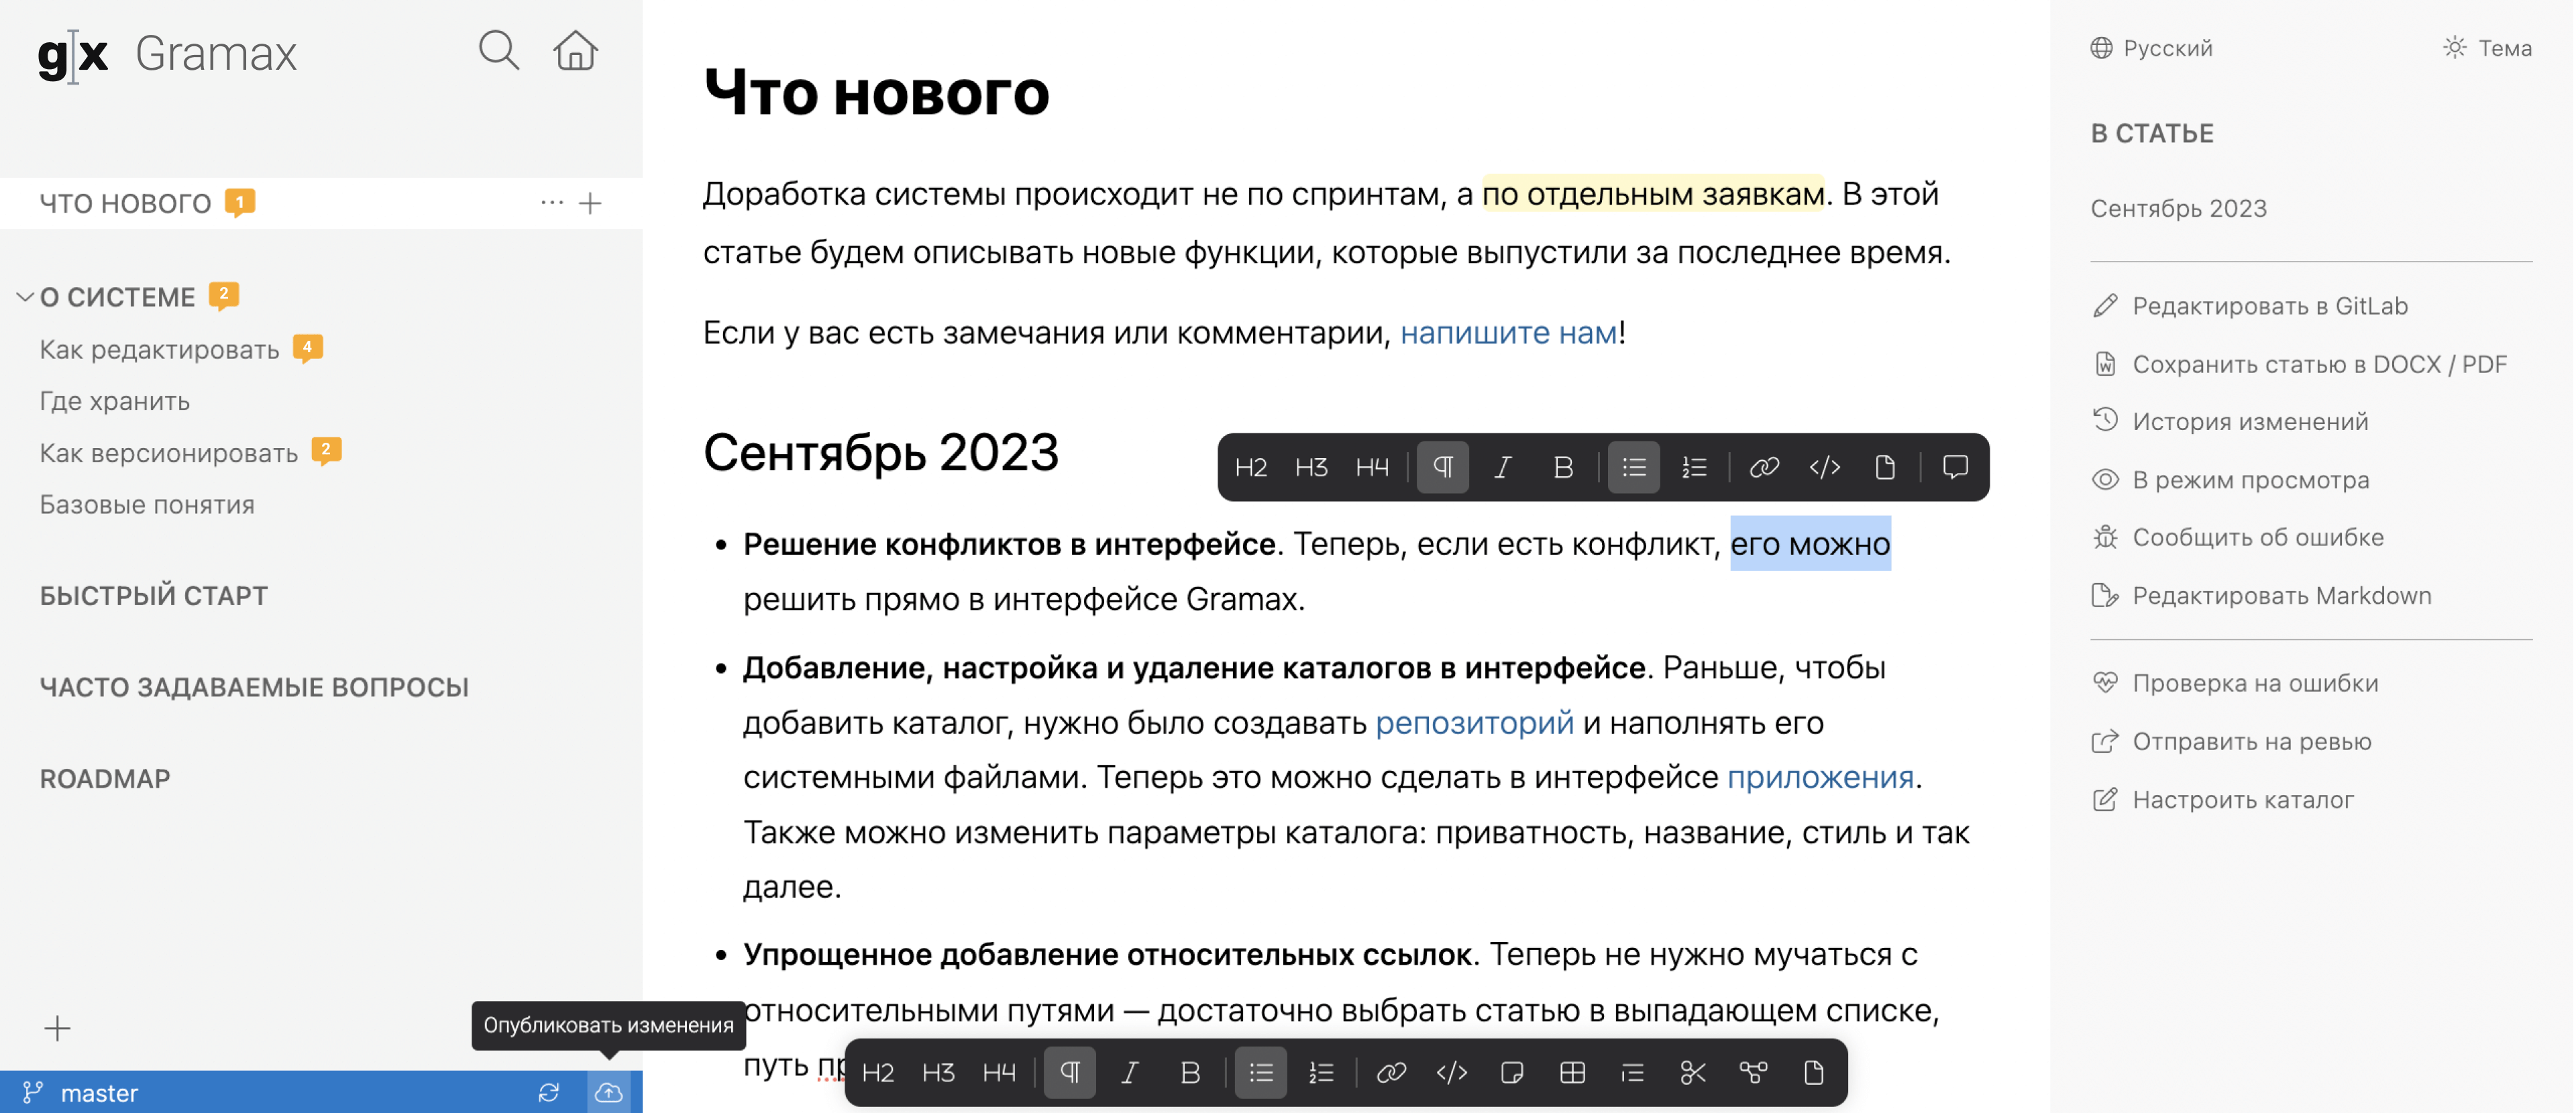Image resolution: width=2576 pixels, height=1113 pixels.
Task: Go to the home icon
Action: pyautogui.click(x=575, y=50)
